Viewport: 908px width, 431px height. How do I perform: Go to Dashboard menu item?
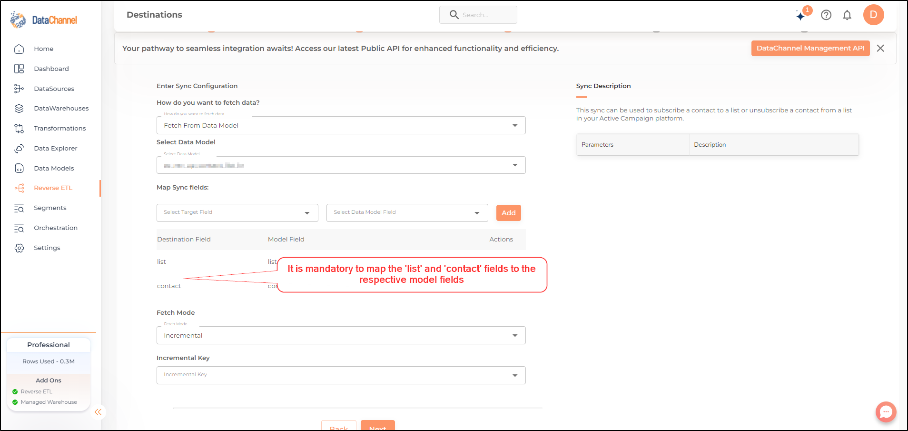pyautogui.click(x=51, y=69)
